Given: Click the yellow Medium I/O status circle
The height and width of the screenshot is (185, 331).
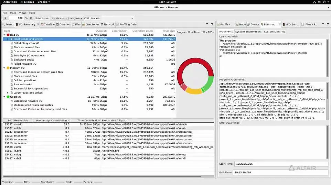Looking at the screenshot, I should coord(8,68).
